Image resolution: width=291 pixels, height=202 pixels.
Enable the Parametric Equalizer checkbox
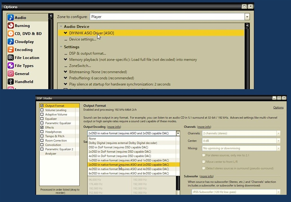[42, 123]
